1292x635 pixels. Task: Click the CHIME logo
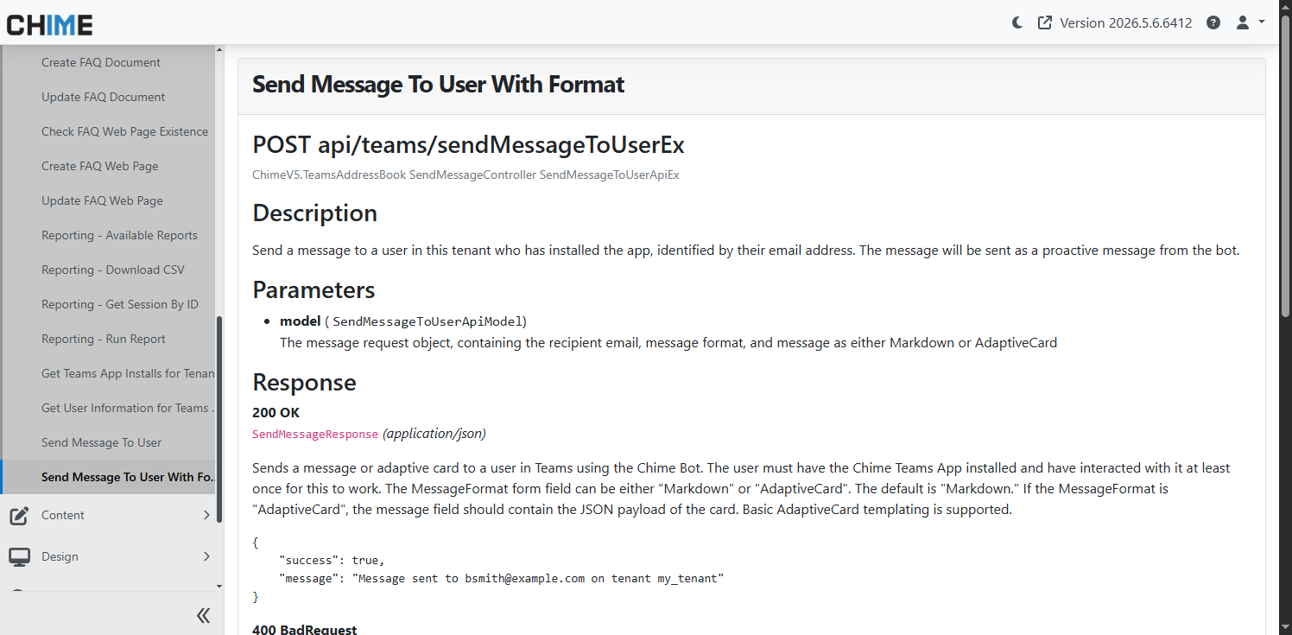coord(50,25)
